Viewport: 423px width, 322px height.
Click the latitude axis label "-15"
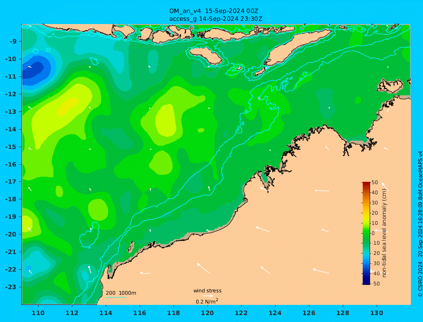11,147
